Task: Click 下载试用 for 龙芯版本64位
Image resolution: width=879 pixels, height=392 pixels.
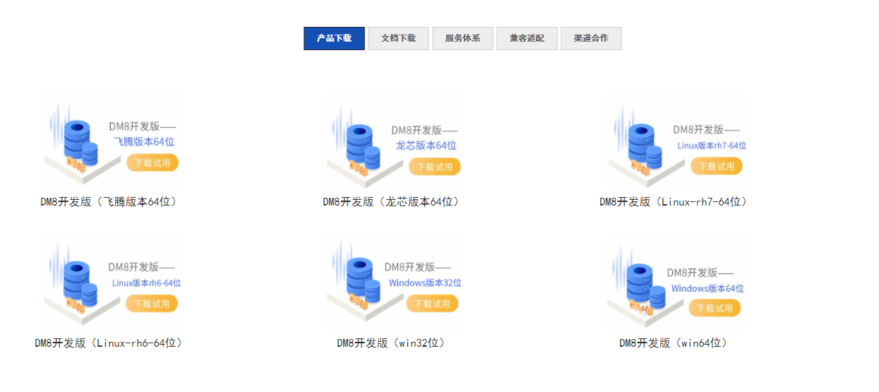Action: coord(434,167)
